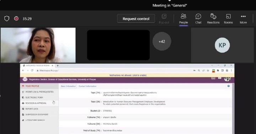The width and height of the screenshot is (256, 134).
Task: Open the Reactions menu
Action: pos(213,19)
